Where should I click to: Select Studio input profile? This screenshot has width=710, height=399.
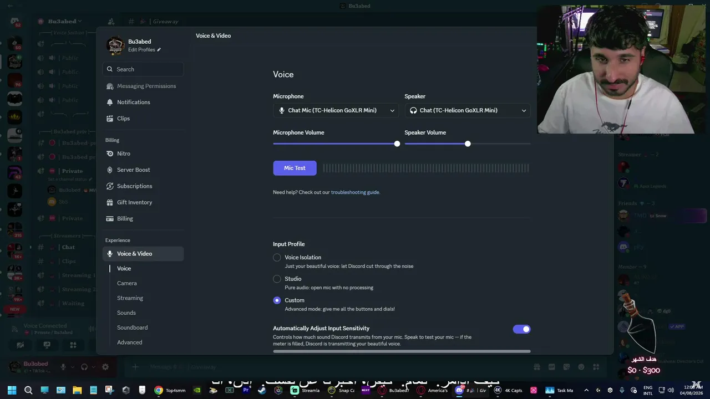277,279
